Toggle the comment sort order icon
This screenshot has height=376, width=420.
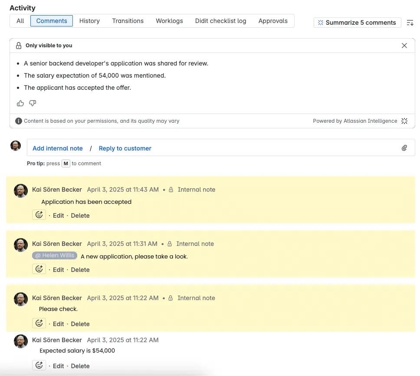coord(410,23)
